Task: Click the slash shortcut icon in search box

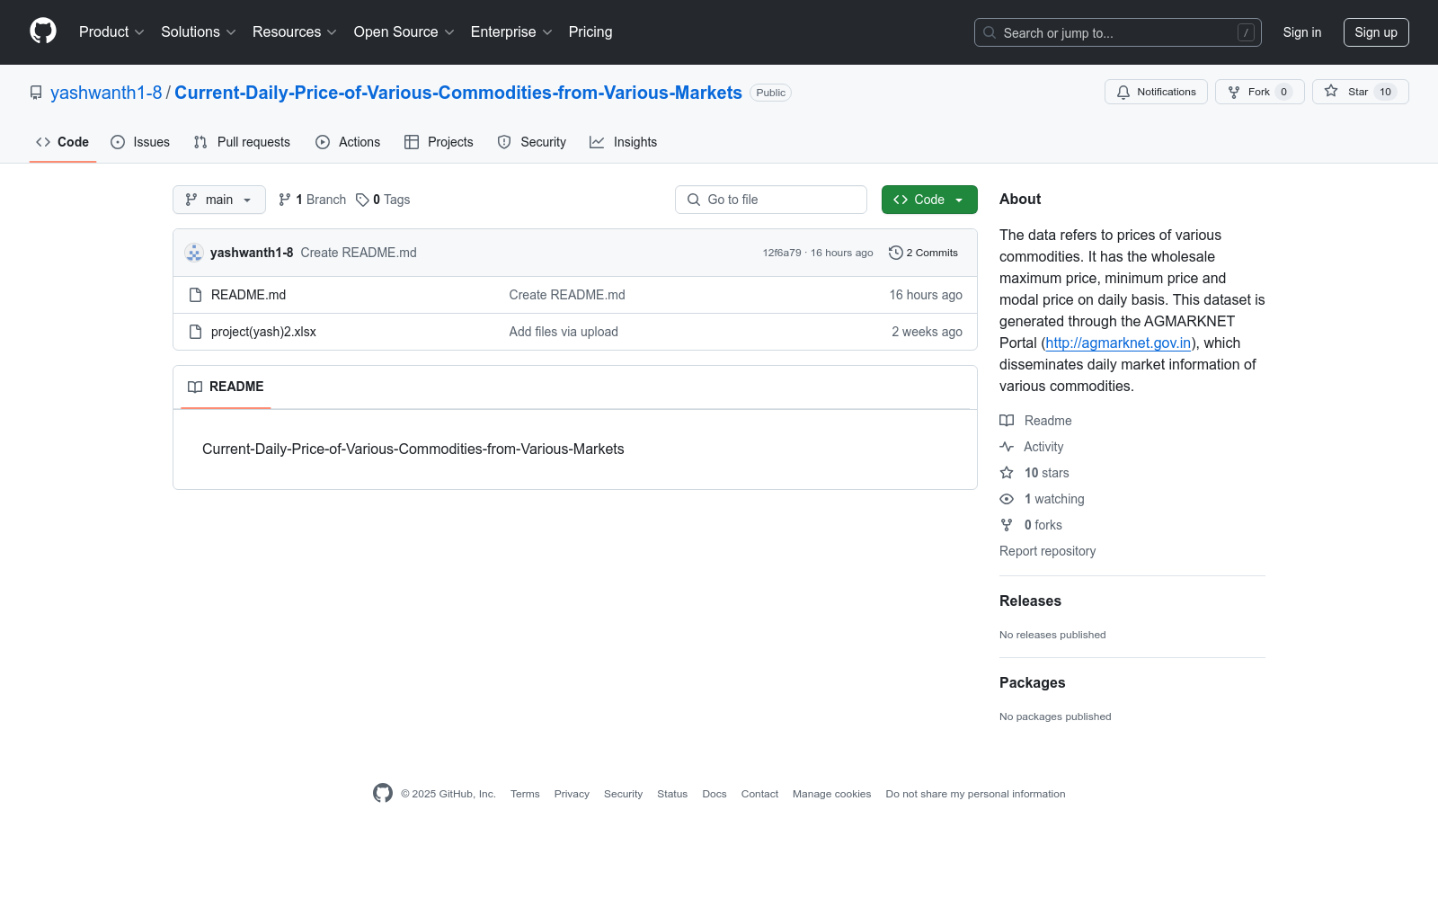Action: click(1246, 32)
